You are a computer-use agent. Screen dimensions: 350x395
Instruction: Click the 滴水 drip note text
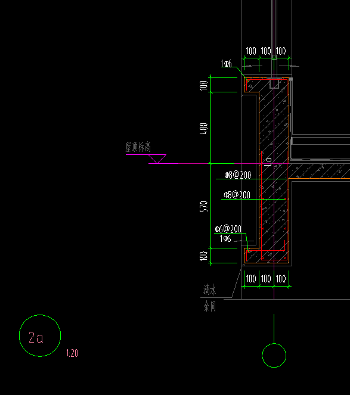(209, 290)
